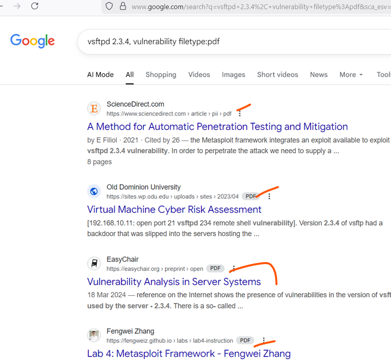The width and height of the screenshot is (391, 362).
Task: Open 'A Method for Automatic Penetration Testing' link
Action: pos(217,127)
